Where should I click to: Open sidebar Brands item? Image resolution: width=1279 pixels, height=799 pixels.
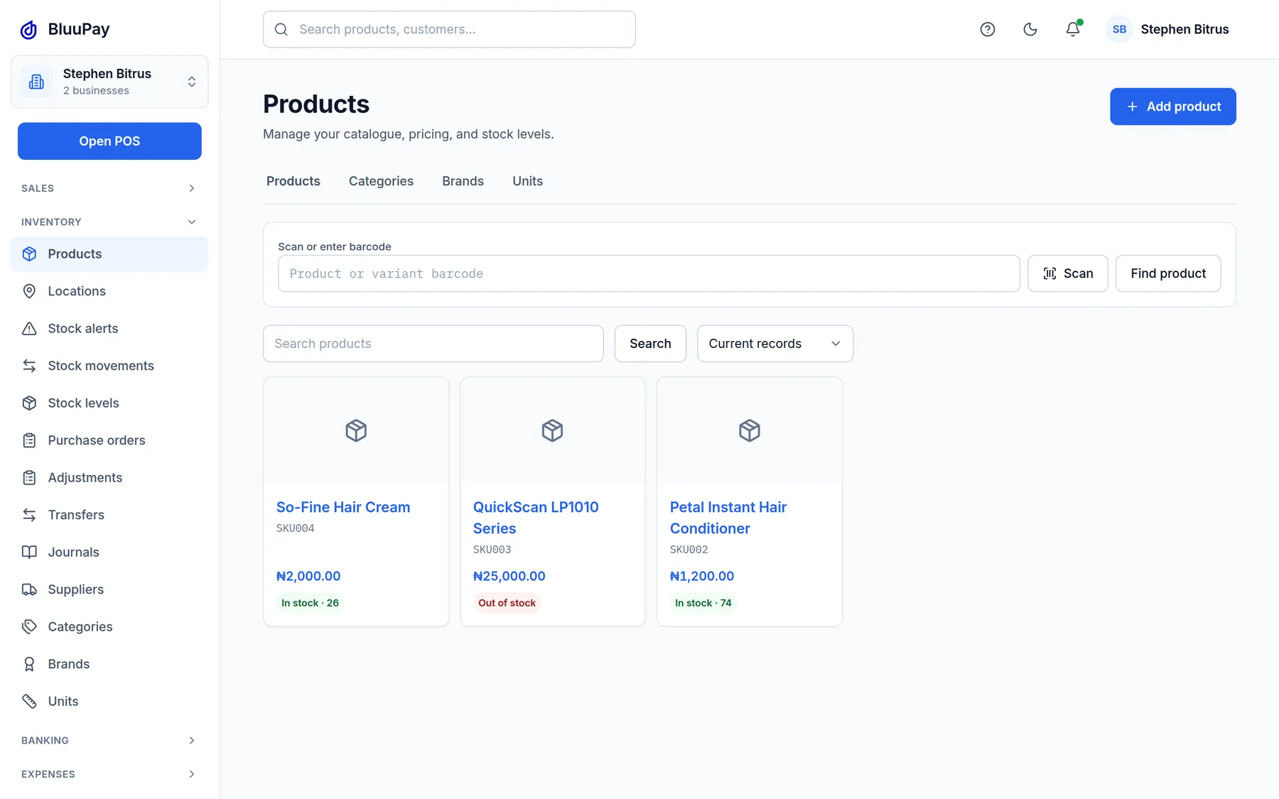pyautogui.click(x=109, y=664)
